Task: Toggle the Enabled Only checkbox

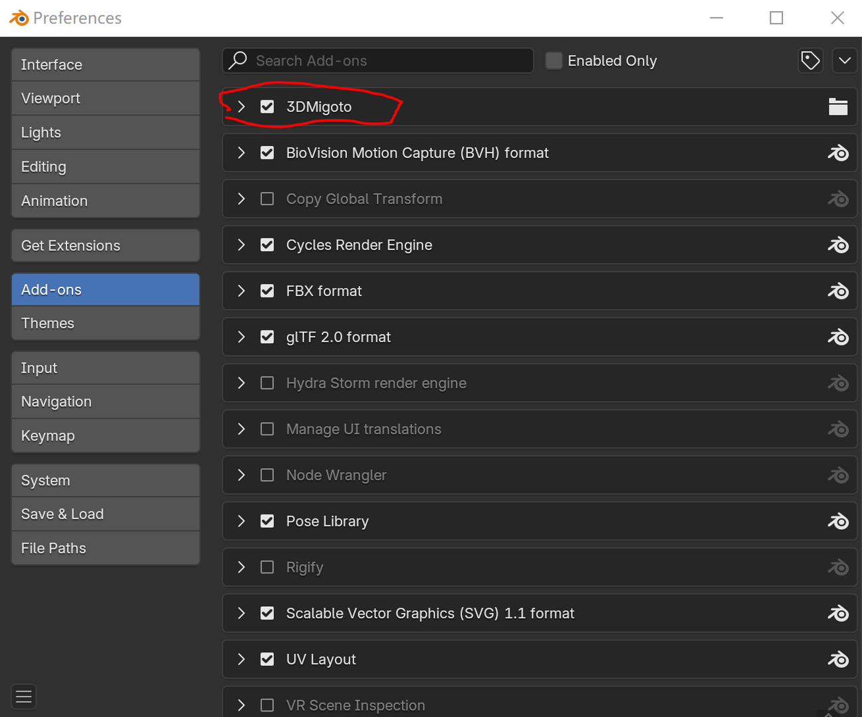Action: click(554, 60)
